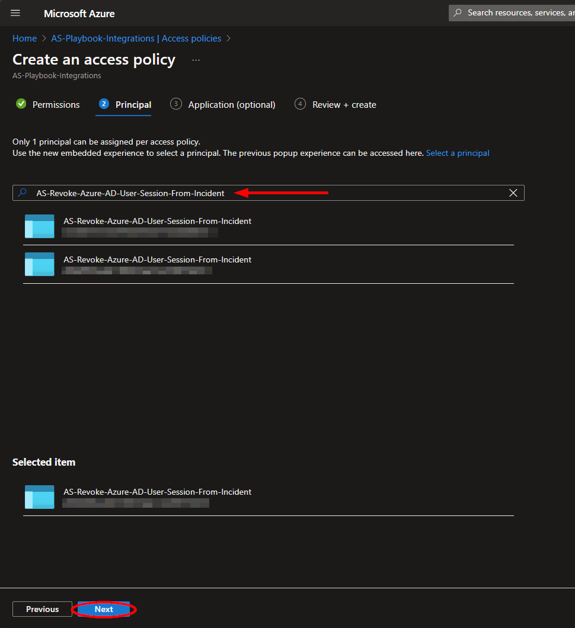
Task: Click the step 4 circle icon
Action: [300, 104]
